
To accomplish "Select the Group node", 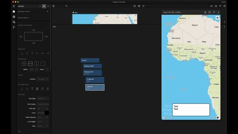I will click(x=90, y=60).
